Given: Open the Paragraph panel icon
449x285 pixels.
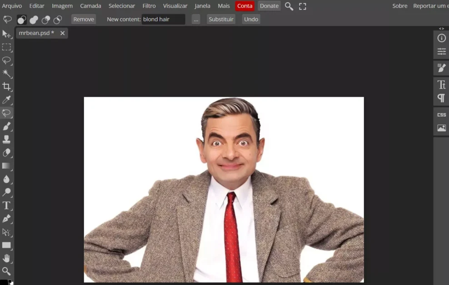Looking at the screenshot, I should coord(442,98).
